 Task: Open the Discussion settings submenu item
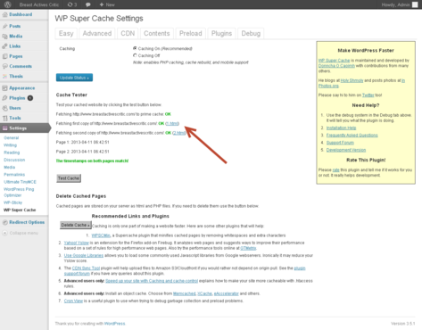[x=14, y=160]
